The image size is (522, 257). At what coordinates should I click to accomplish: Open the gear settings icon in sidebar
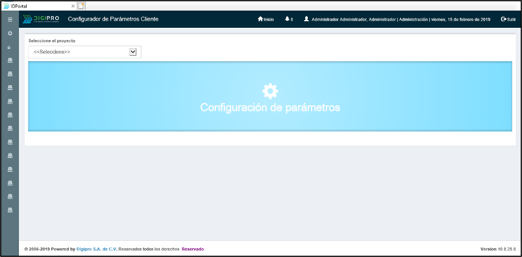[x=9, y=33]
